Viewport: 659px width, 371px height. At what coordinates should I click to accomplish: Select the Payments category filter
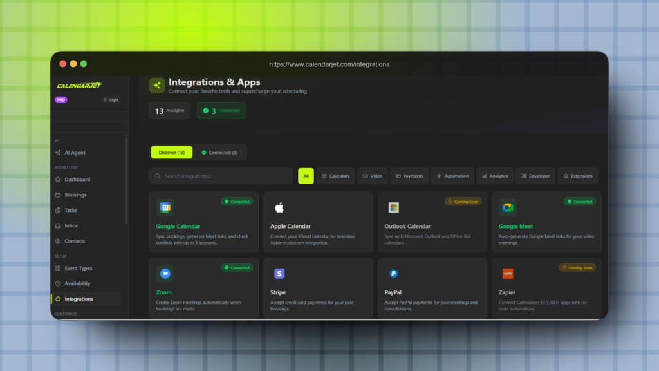[409, 176]
